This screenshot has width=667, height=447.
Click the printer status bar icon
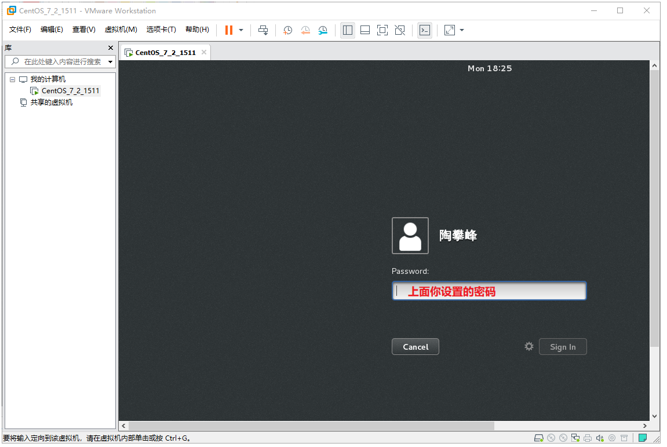(588, 438)
